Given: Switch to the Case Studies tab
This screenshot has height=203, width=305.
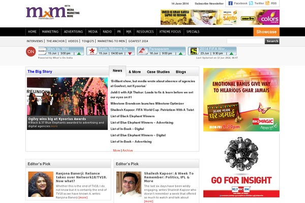Looking at the screenshot, I should [x=158, y=72].
